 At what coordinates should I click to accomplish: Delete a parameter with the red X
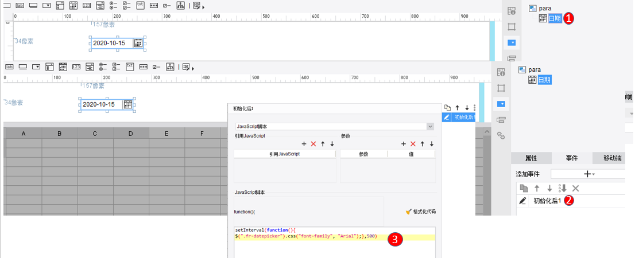point(413,143)
